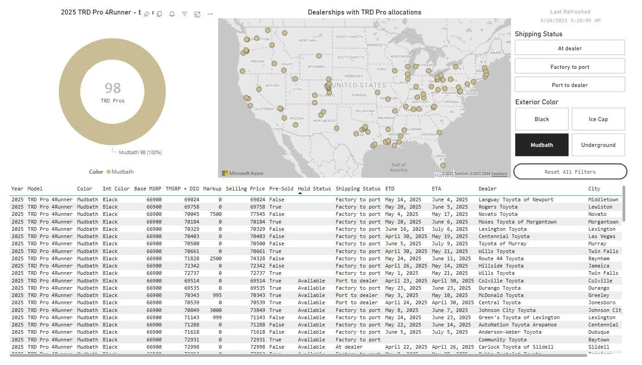Toggle the Black exterior color filter
The image size is (642, 365).
(541, 119)
